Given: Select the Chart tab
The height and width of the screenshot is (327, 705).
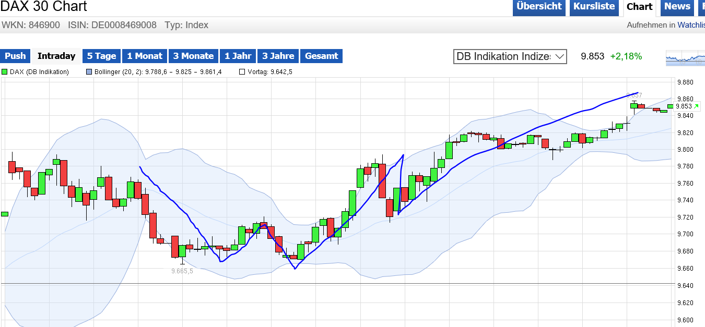Looking at the screenshot, I should 639,7.
